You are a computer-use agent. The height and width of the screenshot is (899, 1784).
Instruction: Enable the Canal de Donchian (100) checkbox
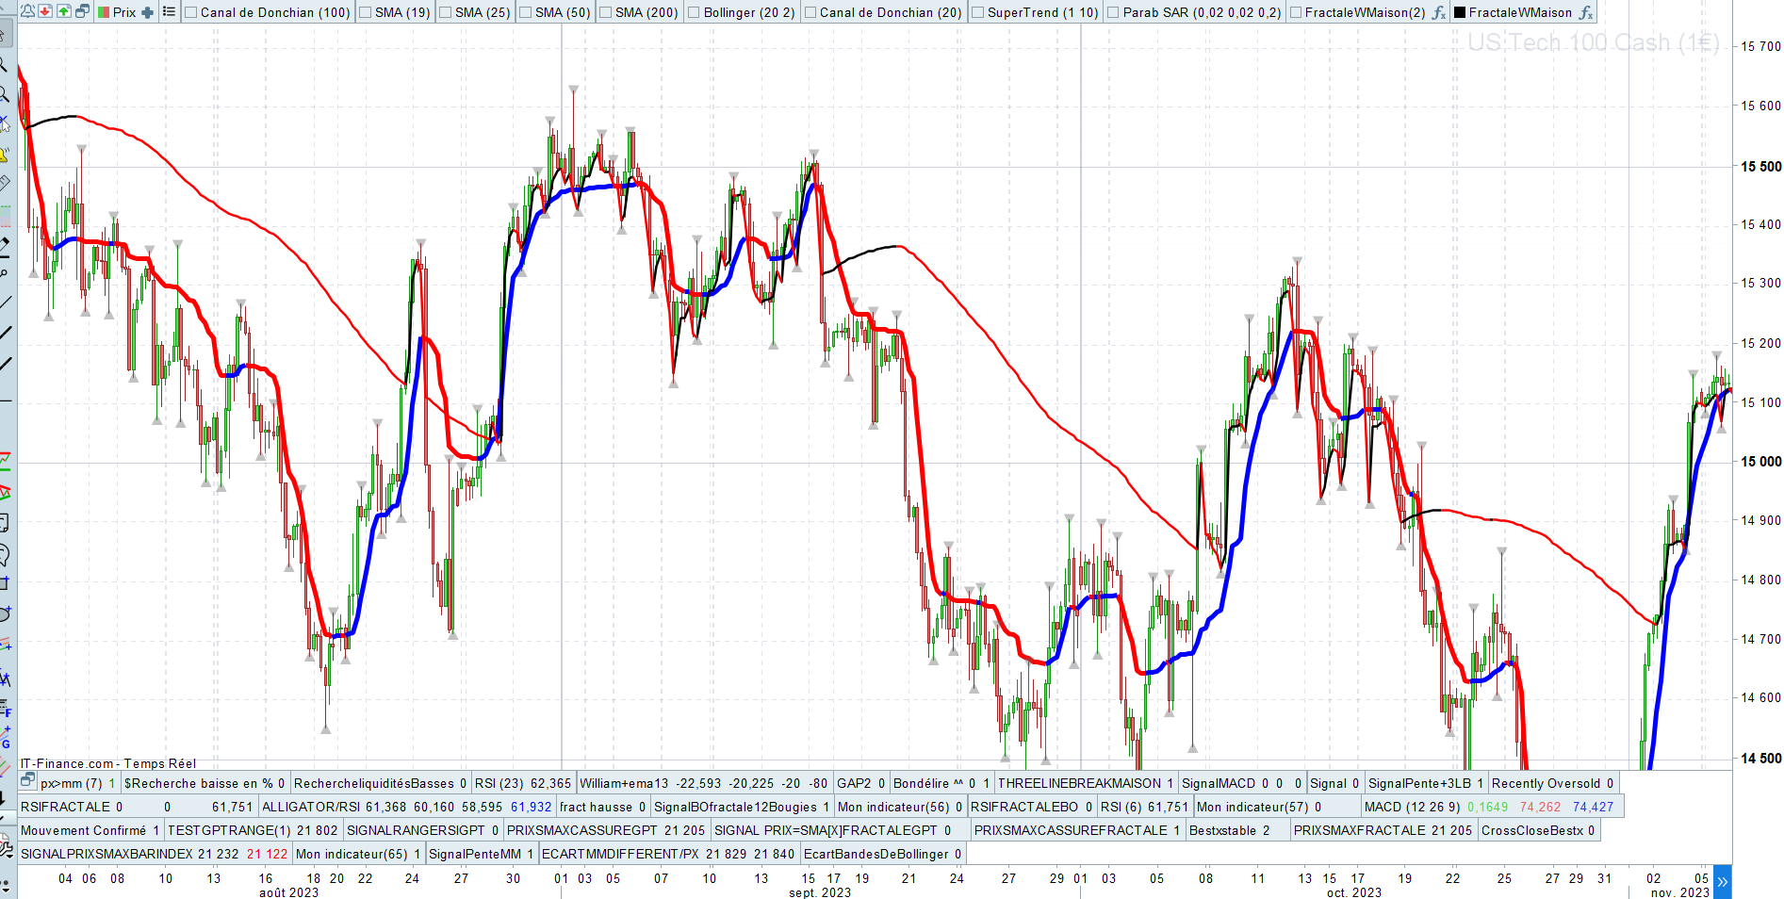pos(190,12)
